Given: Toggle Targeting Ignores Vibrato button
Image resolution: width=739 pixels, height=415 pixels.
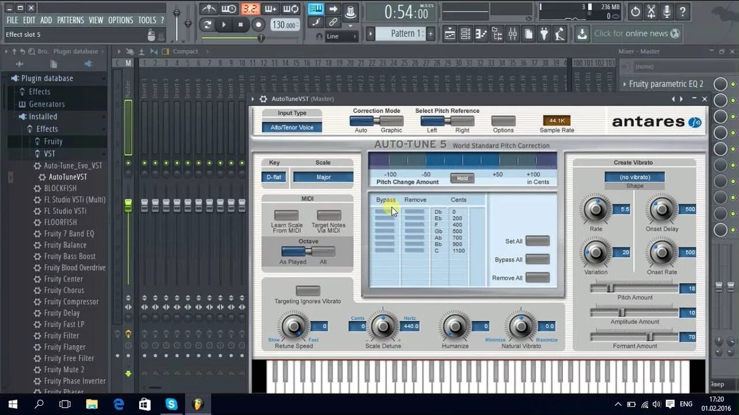Looking at the screenshot, I should (308, 291).
